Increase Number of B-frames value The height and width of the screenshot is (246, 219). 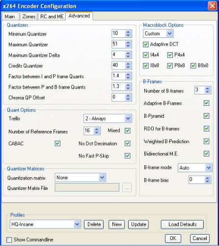207,89
